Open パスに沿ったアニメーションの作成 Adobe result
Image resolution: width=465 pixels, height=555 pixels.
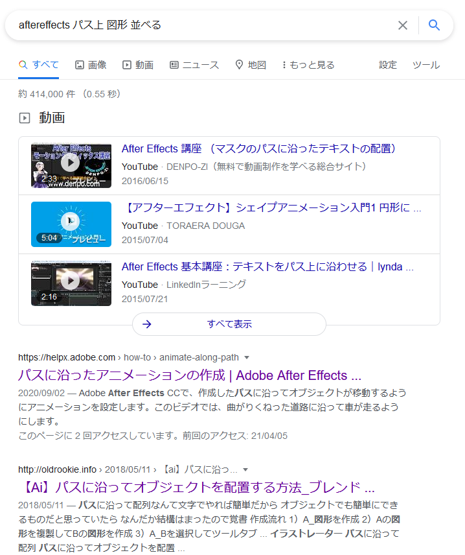click(190, 375)
